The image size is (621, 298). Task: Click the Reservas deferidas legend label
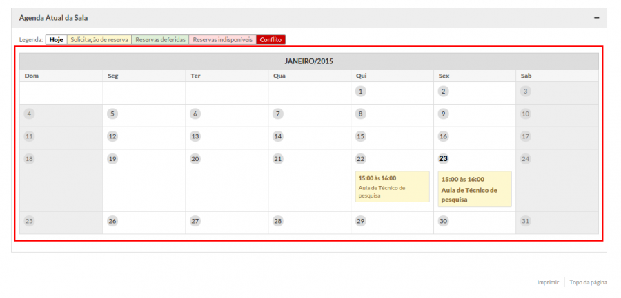pyautogui.click(x=160, y=40)
